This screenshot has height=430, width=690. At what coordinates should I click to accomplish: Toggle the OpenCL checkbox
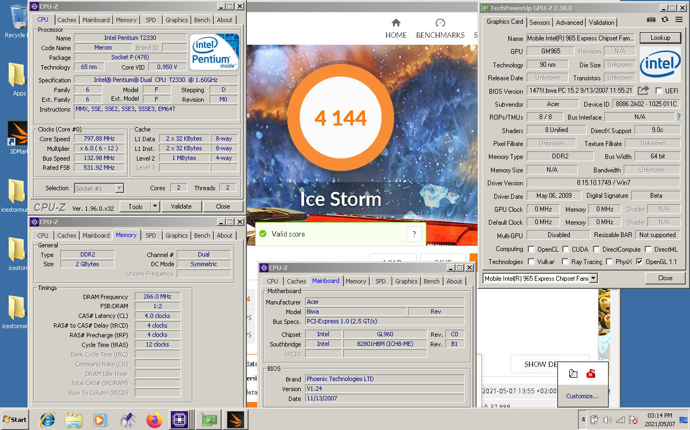point(532,249)
